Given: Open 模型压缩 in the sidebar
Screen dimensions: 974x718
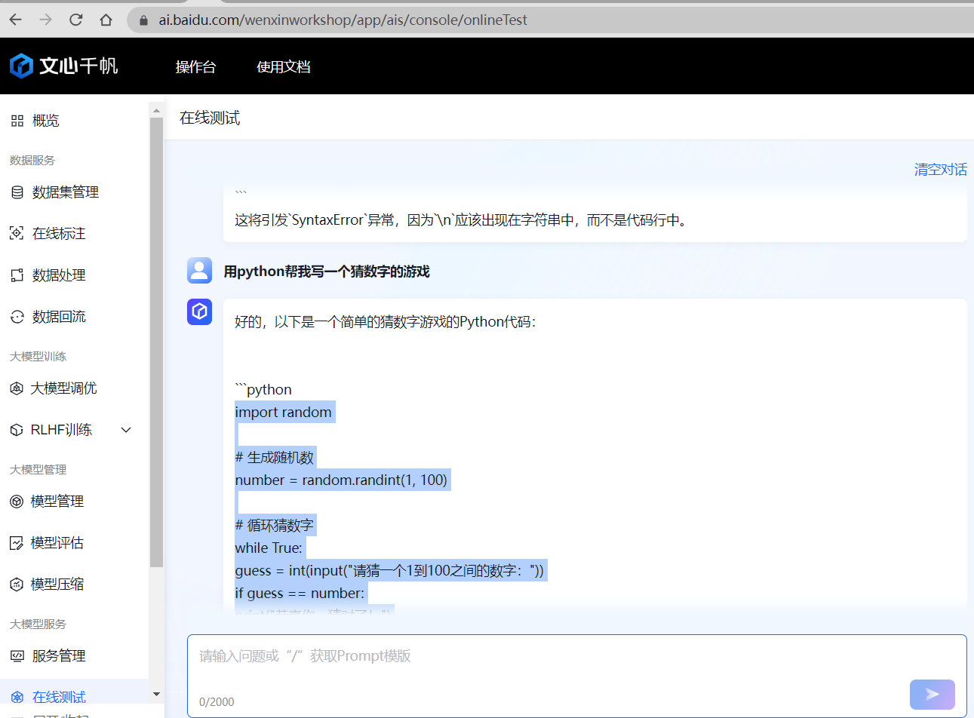Looking at the screenshot, I should [x=57, y=585].
